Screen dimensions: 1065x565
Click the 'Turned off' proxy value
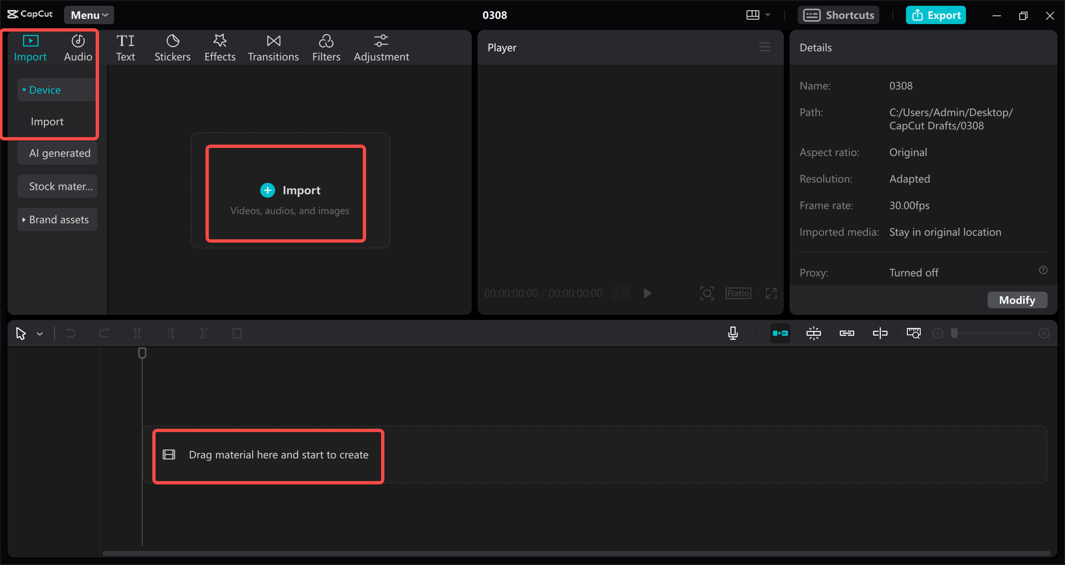click(x=914, y=273)
